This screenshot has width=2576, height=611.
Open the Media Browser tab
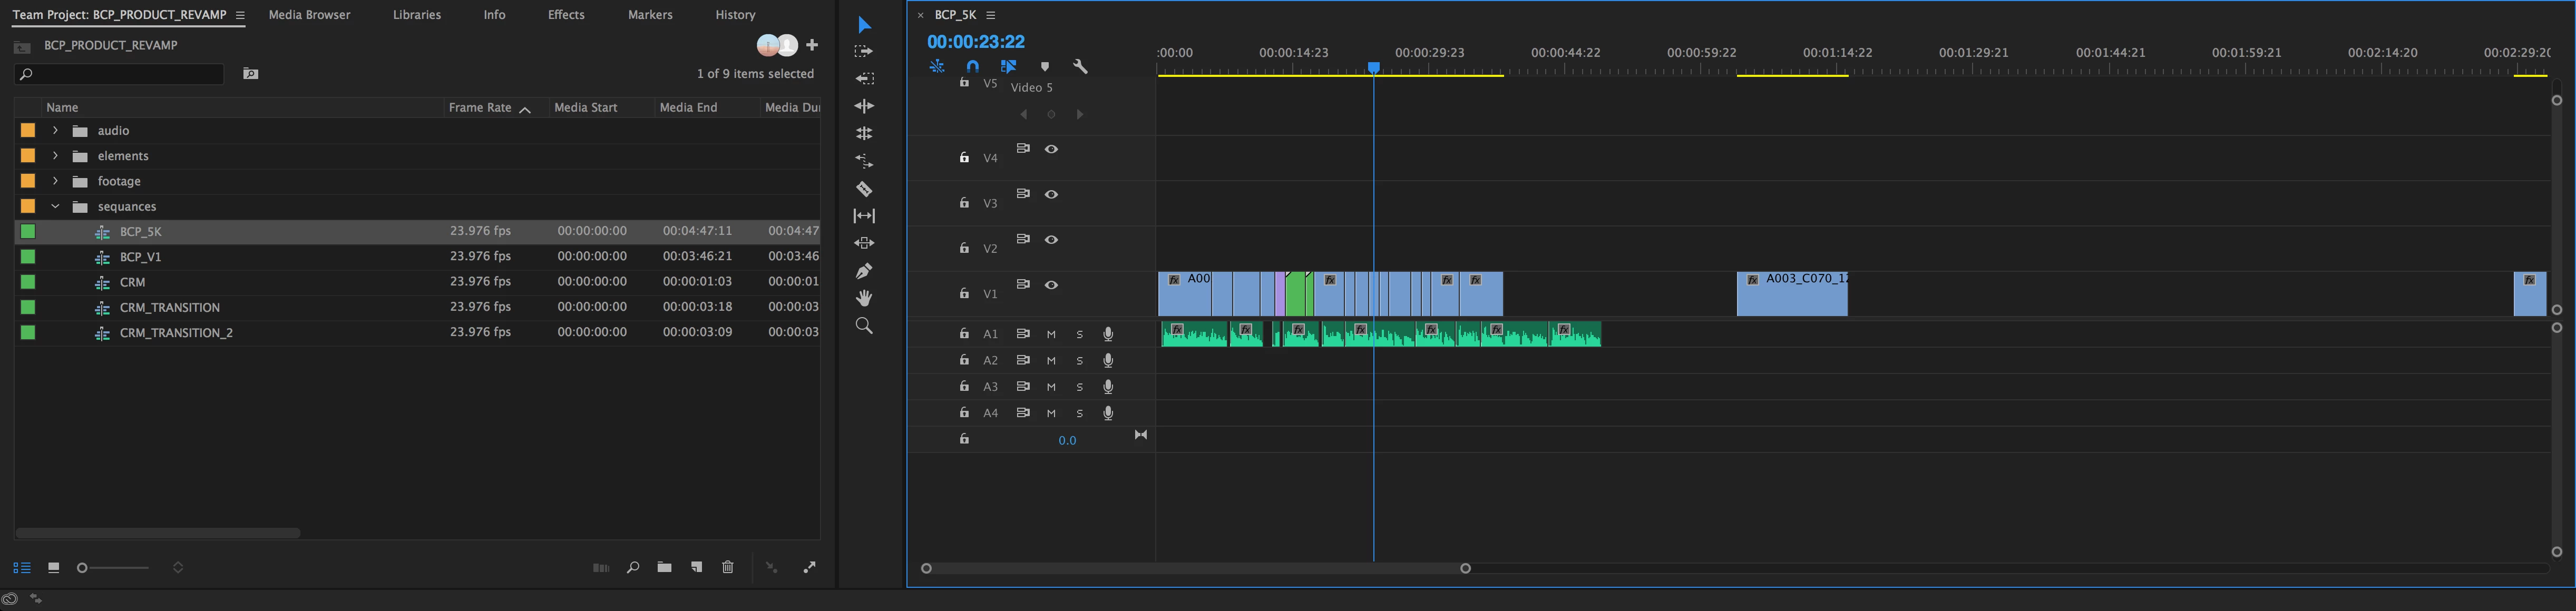pos(309,15)
